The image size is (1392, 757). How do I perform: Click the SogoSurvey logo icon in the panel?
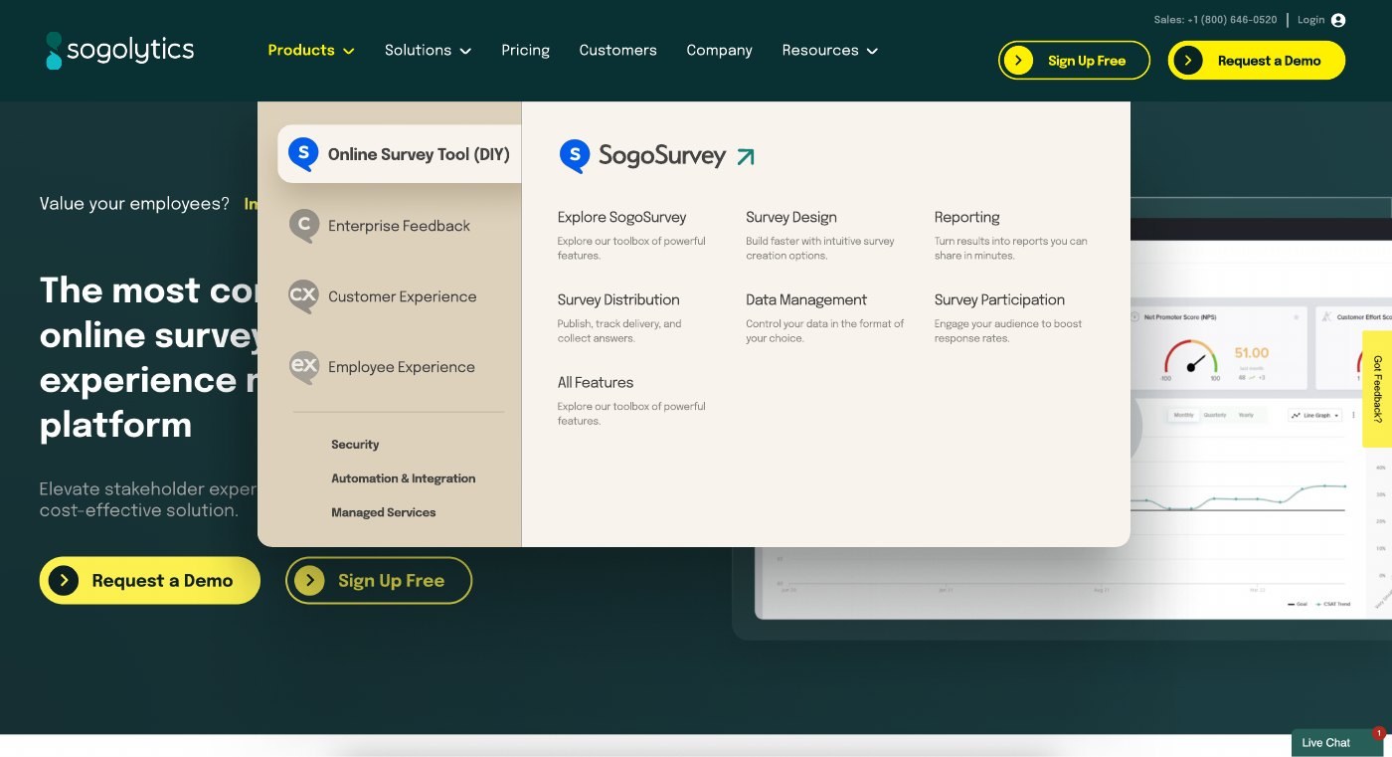click(575, 156)
